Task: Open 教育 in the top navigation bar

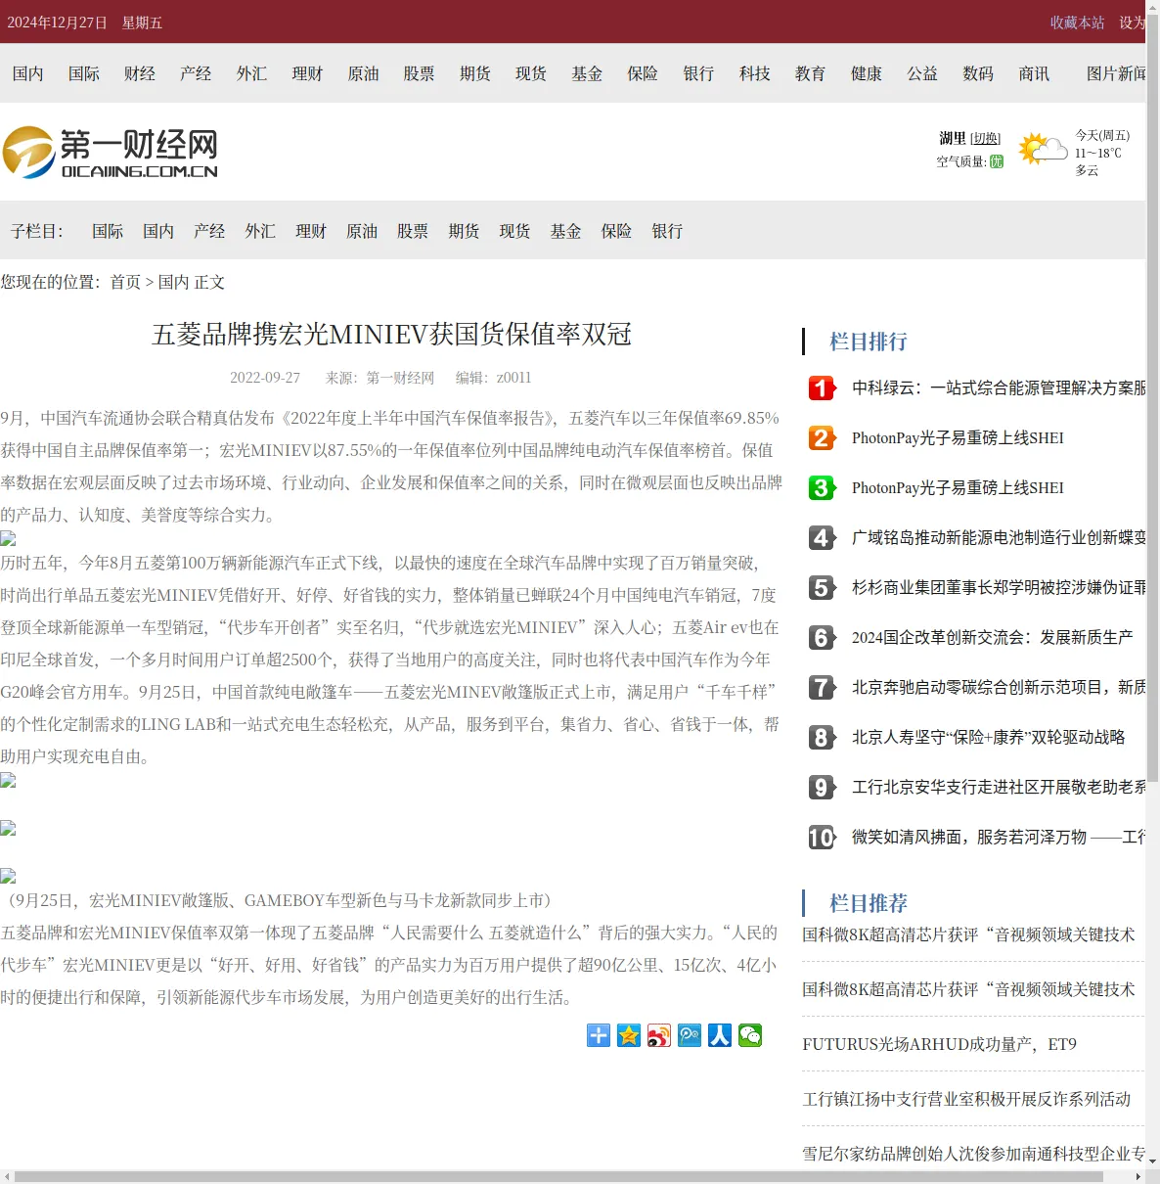Action: tap(810, 73)
